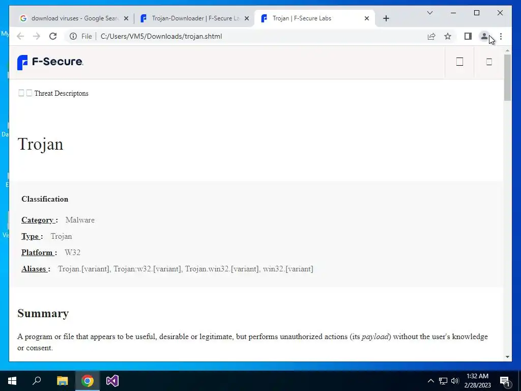This screenshot has width=521, height=391.
Task: Maximize the Chrome window
Action: pyautogui.click(x=476, y=13)
